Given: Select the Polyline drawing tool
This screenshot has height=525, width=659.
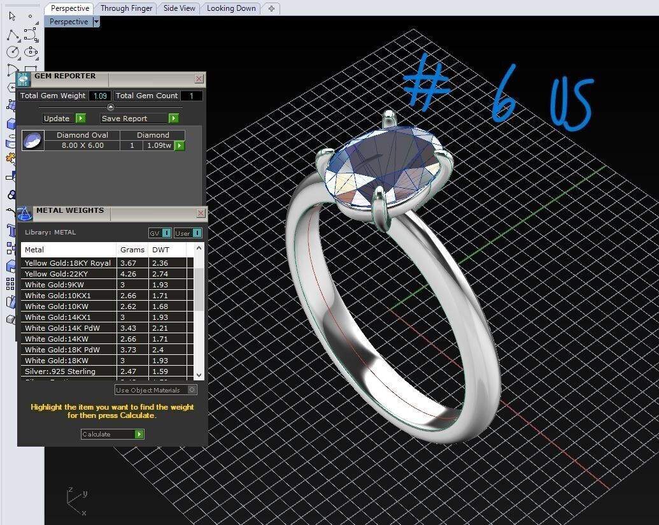Looking at the screenshot, I should click(x=13, y=35).
